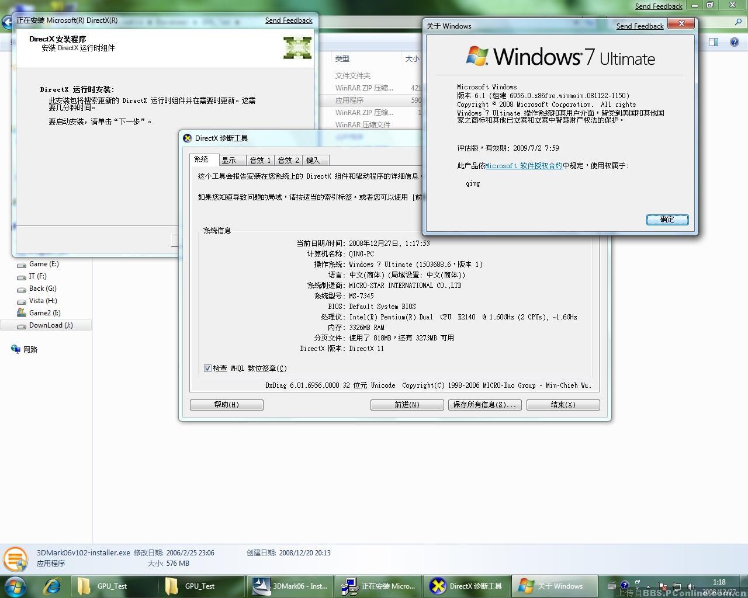Image resolution: width=748 pixels, height=598 pixels.
Task: Click the blue Explorer help icon
Action: pos(735,42)
